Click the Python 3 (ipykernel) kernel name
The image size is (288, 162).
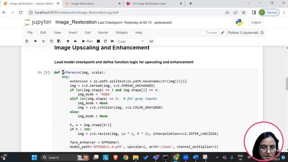243,33
